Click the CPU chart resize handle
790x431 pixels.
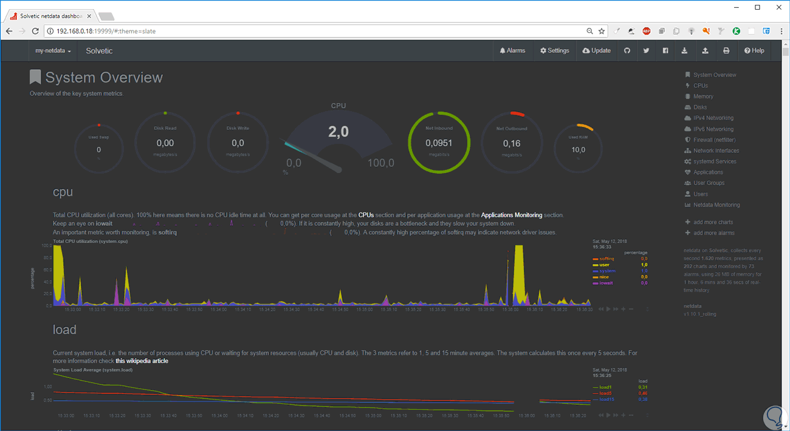[647, 310]
